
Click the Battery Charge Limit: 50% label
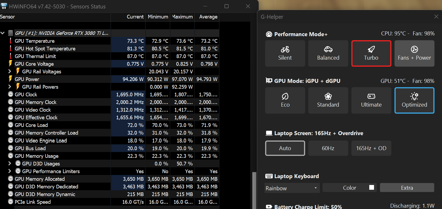click(x=308, y=207)
